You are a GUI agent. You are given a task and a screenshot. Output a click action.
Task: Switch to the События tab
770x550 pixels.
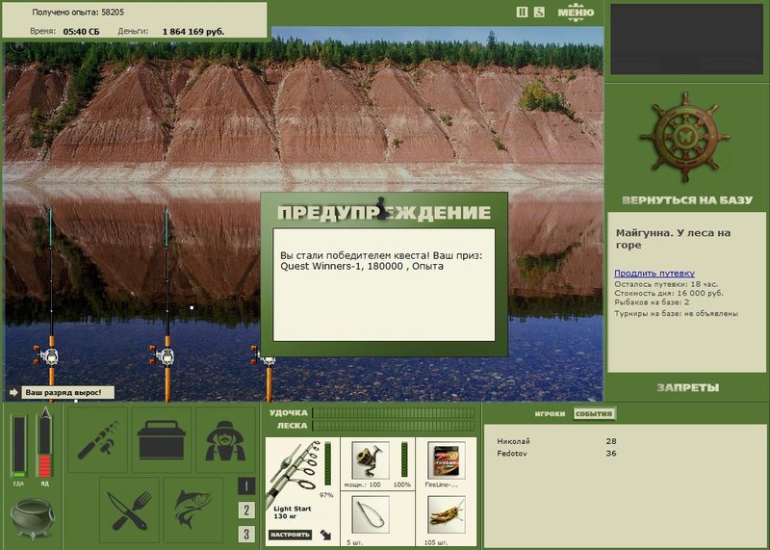(x=594, y=414)
